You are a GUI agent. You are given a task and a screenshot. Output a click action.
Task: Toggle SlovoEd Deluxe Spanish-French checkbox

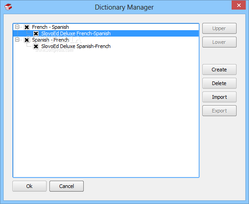[x=36, y=47]
